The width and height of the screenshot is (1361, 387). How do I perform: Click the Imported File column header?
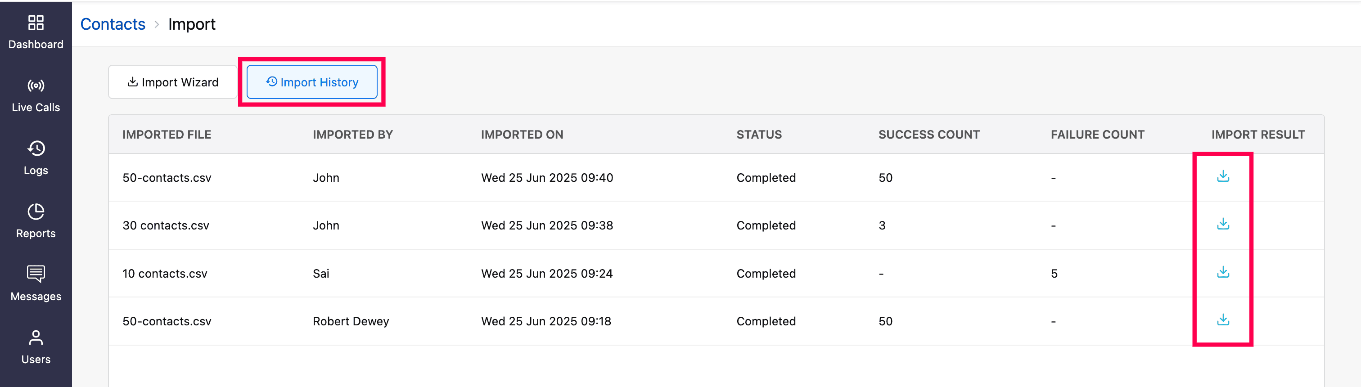[x=167, y=135]
